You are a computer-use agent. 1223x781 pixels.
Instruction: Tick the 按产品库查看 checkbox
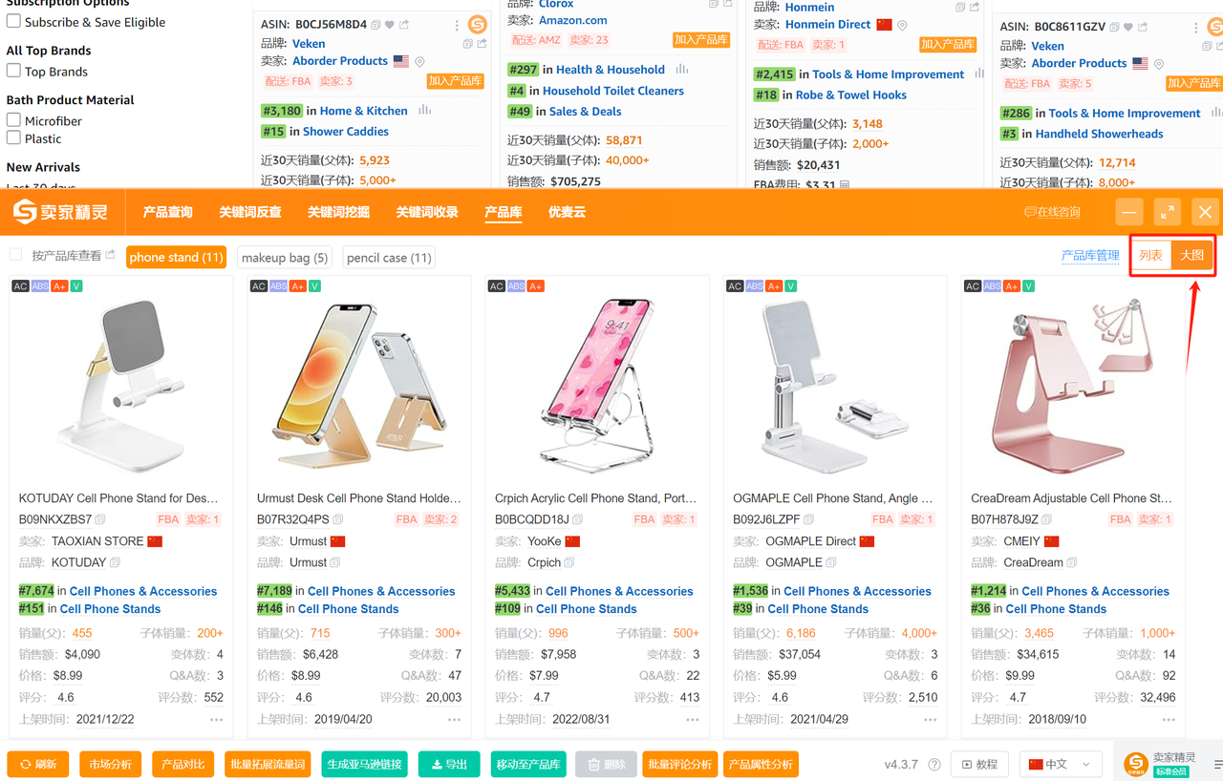tap(15, 255)
